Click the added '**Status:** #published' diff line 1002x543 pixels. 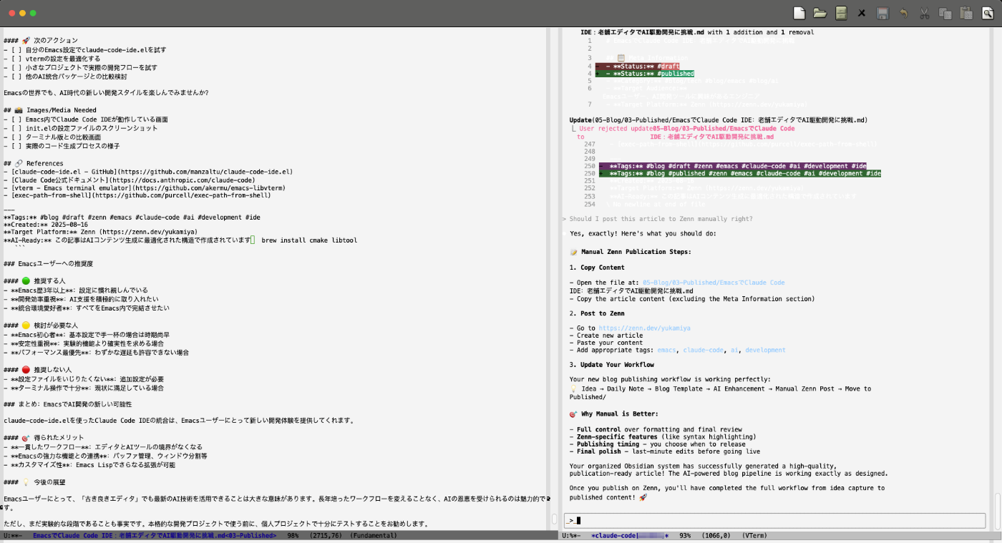(x=645, y=74)
